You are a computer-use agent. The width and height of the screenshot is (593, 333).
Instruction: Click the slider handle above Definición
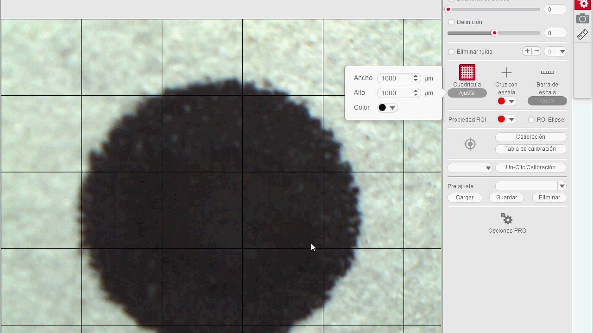(448, 9)
